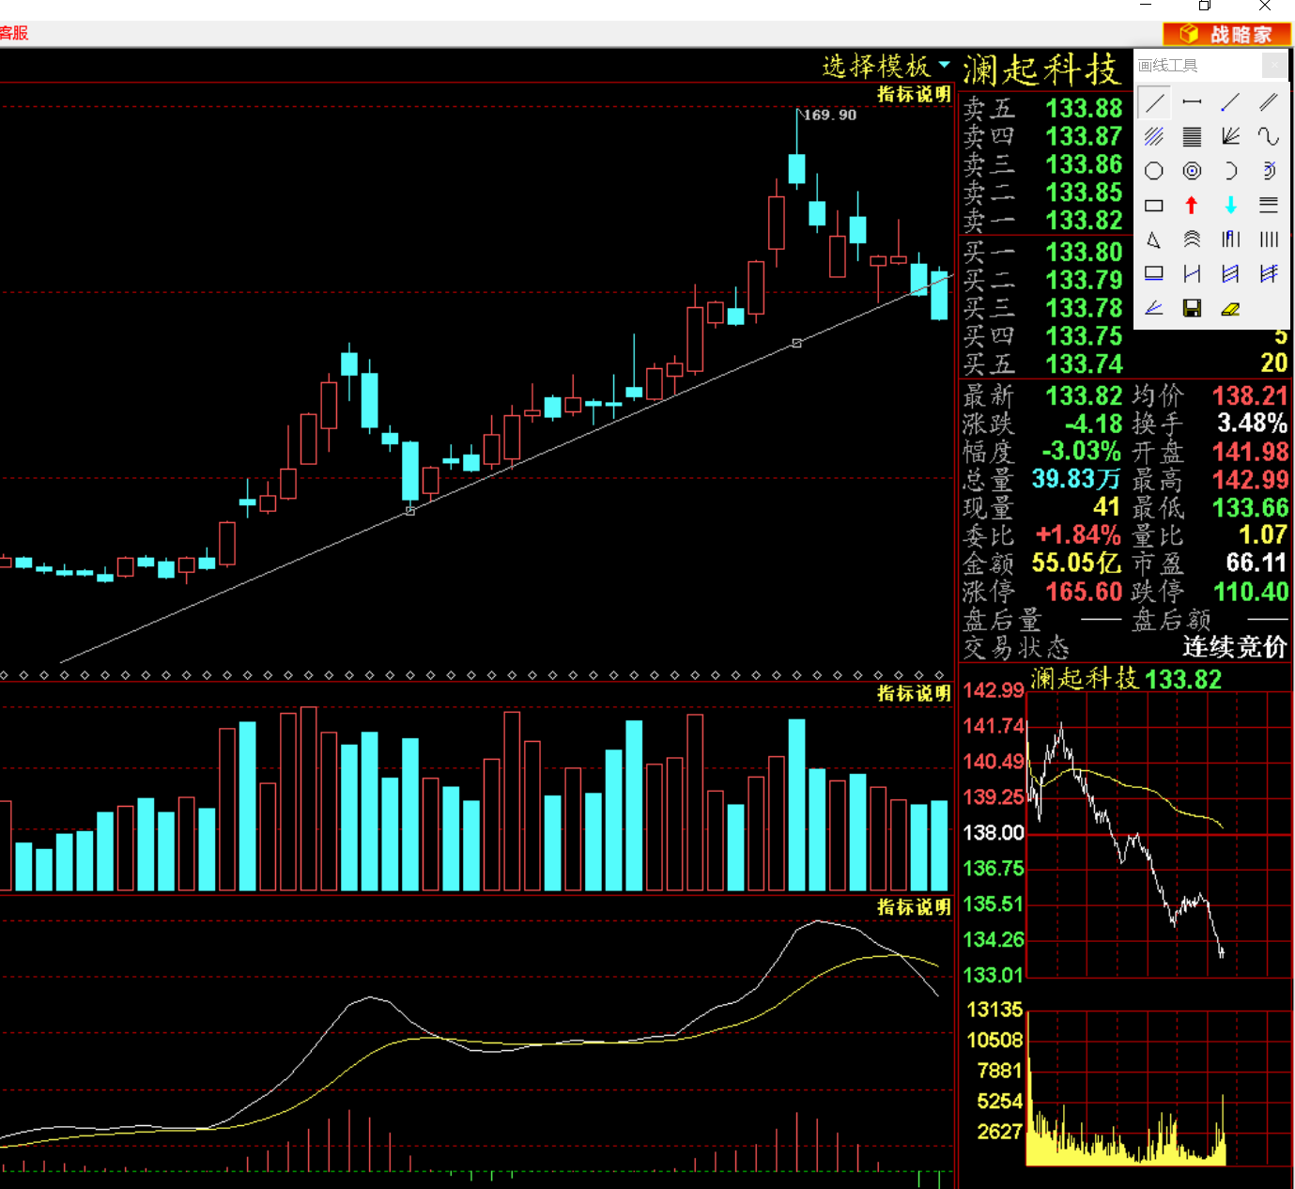
Task: Click the intraday chart header 澜起科技 133.82
Action: coord(1126,678)
